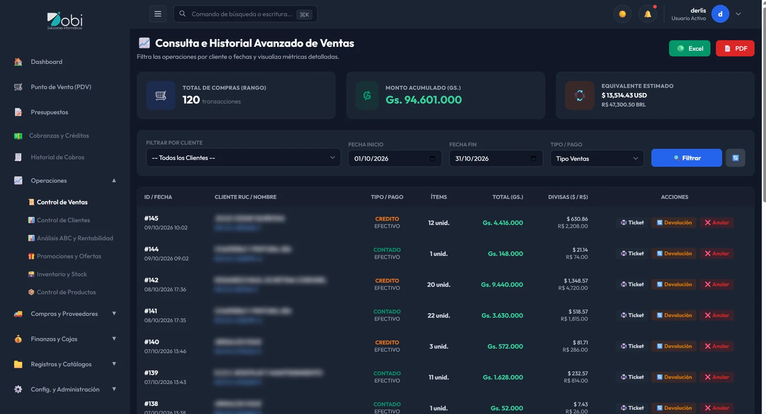Viewport: 766px width, 414px height.
Task: Click the Fecha Inicio date field
Action: [x=394, y=158]
